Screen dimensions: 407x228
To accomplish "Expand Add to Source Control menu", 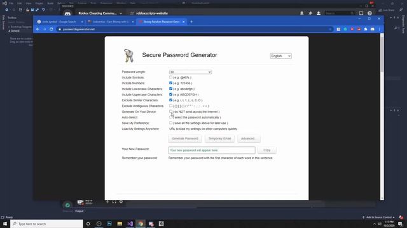I will (x=379, y=217).
